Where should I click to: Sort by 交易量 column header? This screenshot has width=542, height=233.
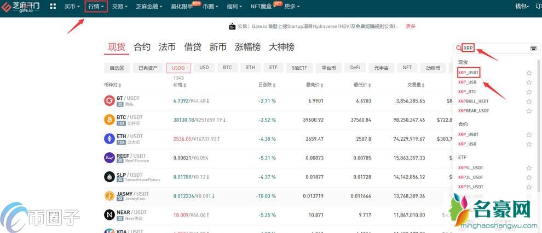coord(416,85)
